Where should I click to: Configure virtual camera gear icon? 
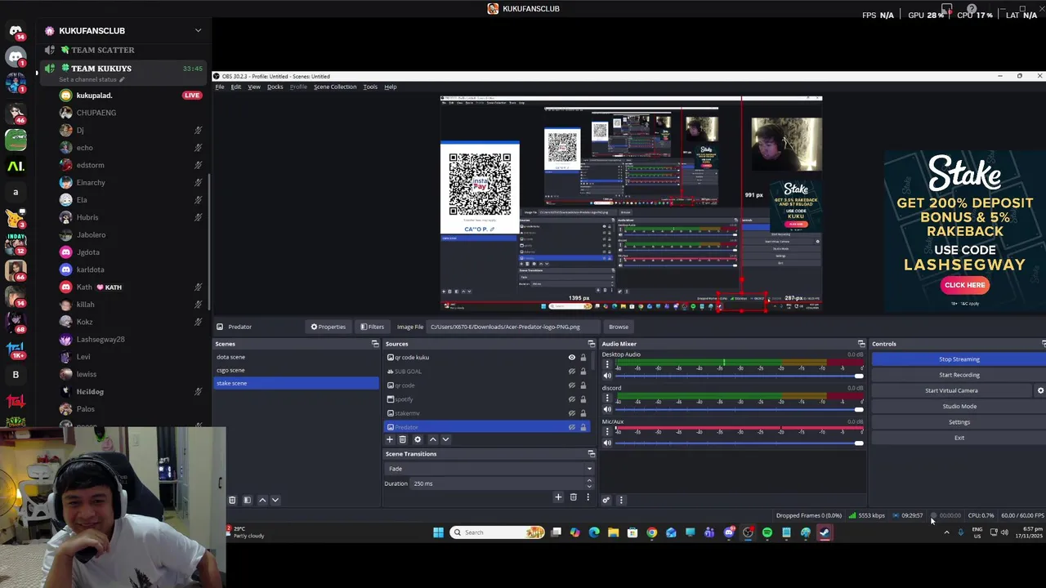point(1040,390)
